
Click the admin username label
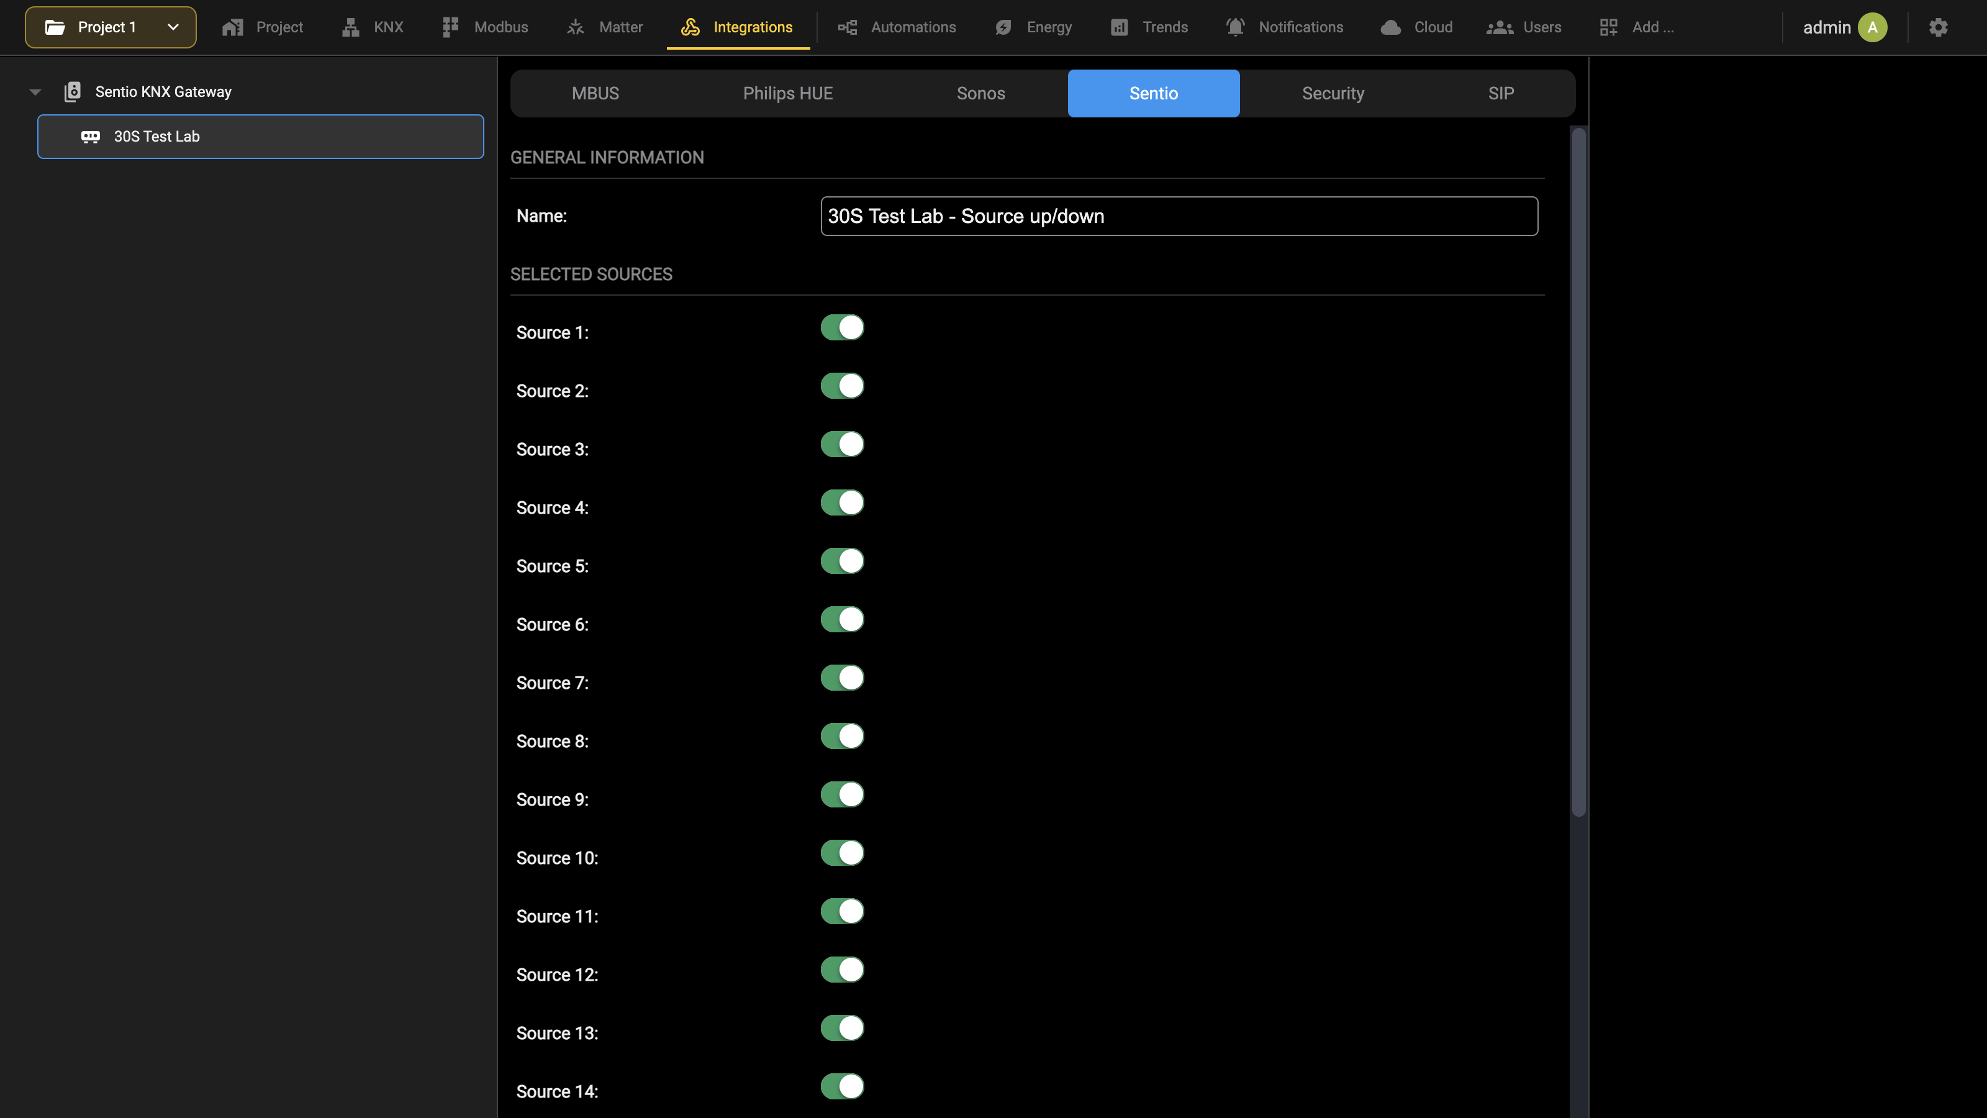pyautogui.click(x=1827, y=27)
